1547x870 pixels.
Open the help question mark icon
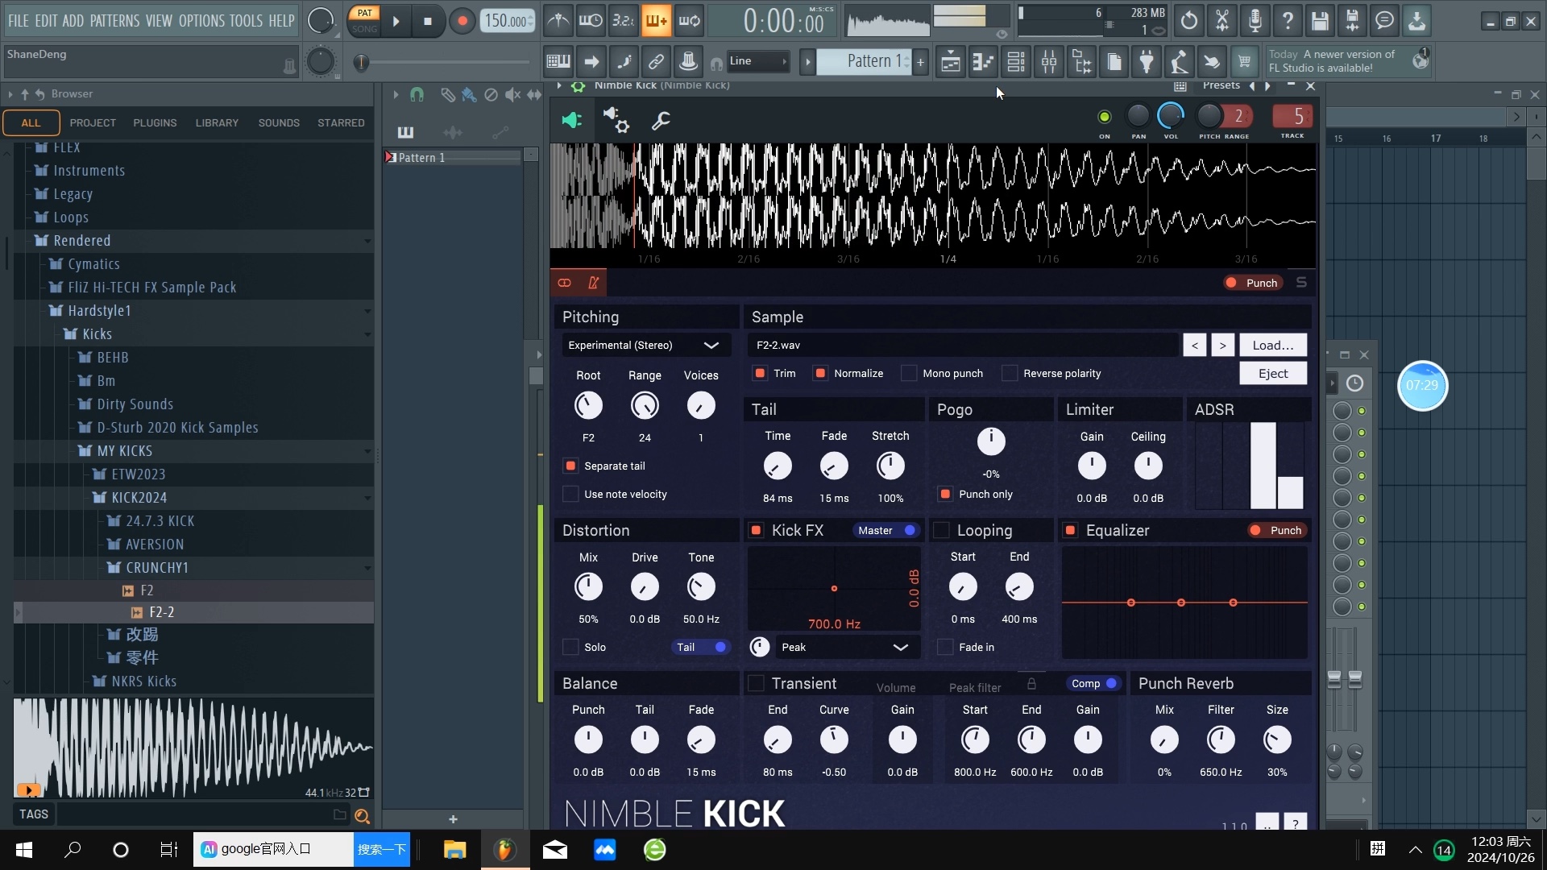click(1288, 21)
